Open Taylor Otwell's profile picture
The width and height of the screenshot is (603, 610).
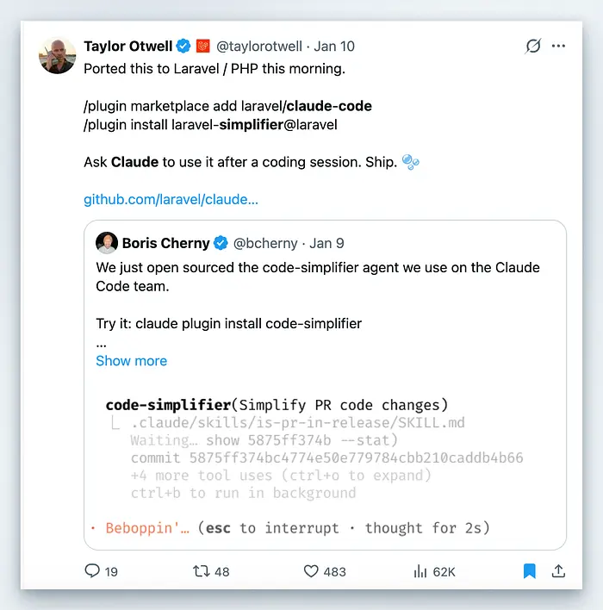tap(58, 56)
